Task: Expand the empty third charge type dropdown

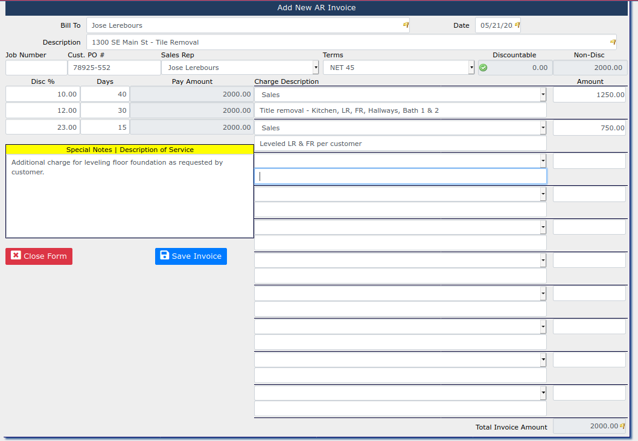Action: 543,161
